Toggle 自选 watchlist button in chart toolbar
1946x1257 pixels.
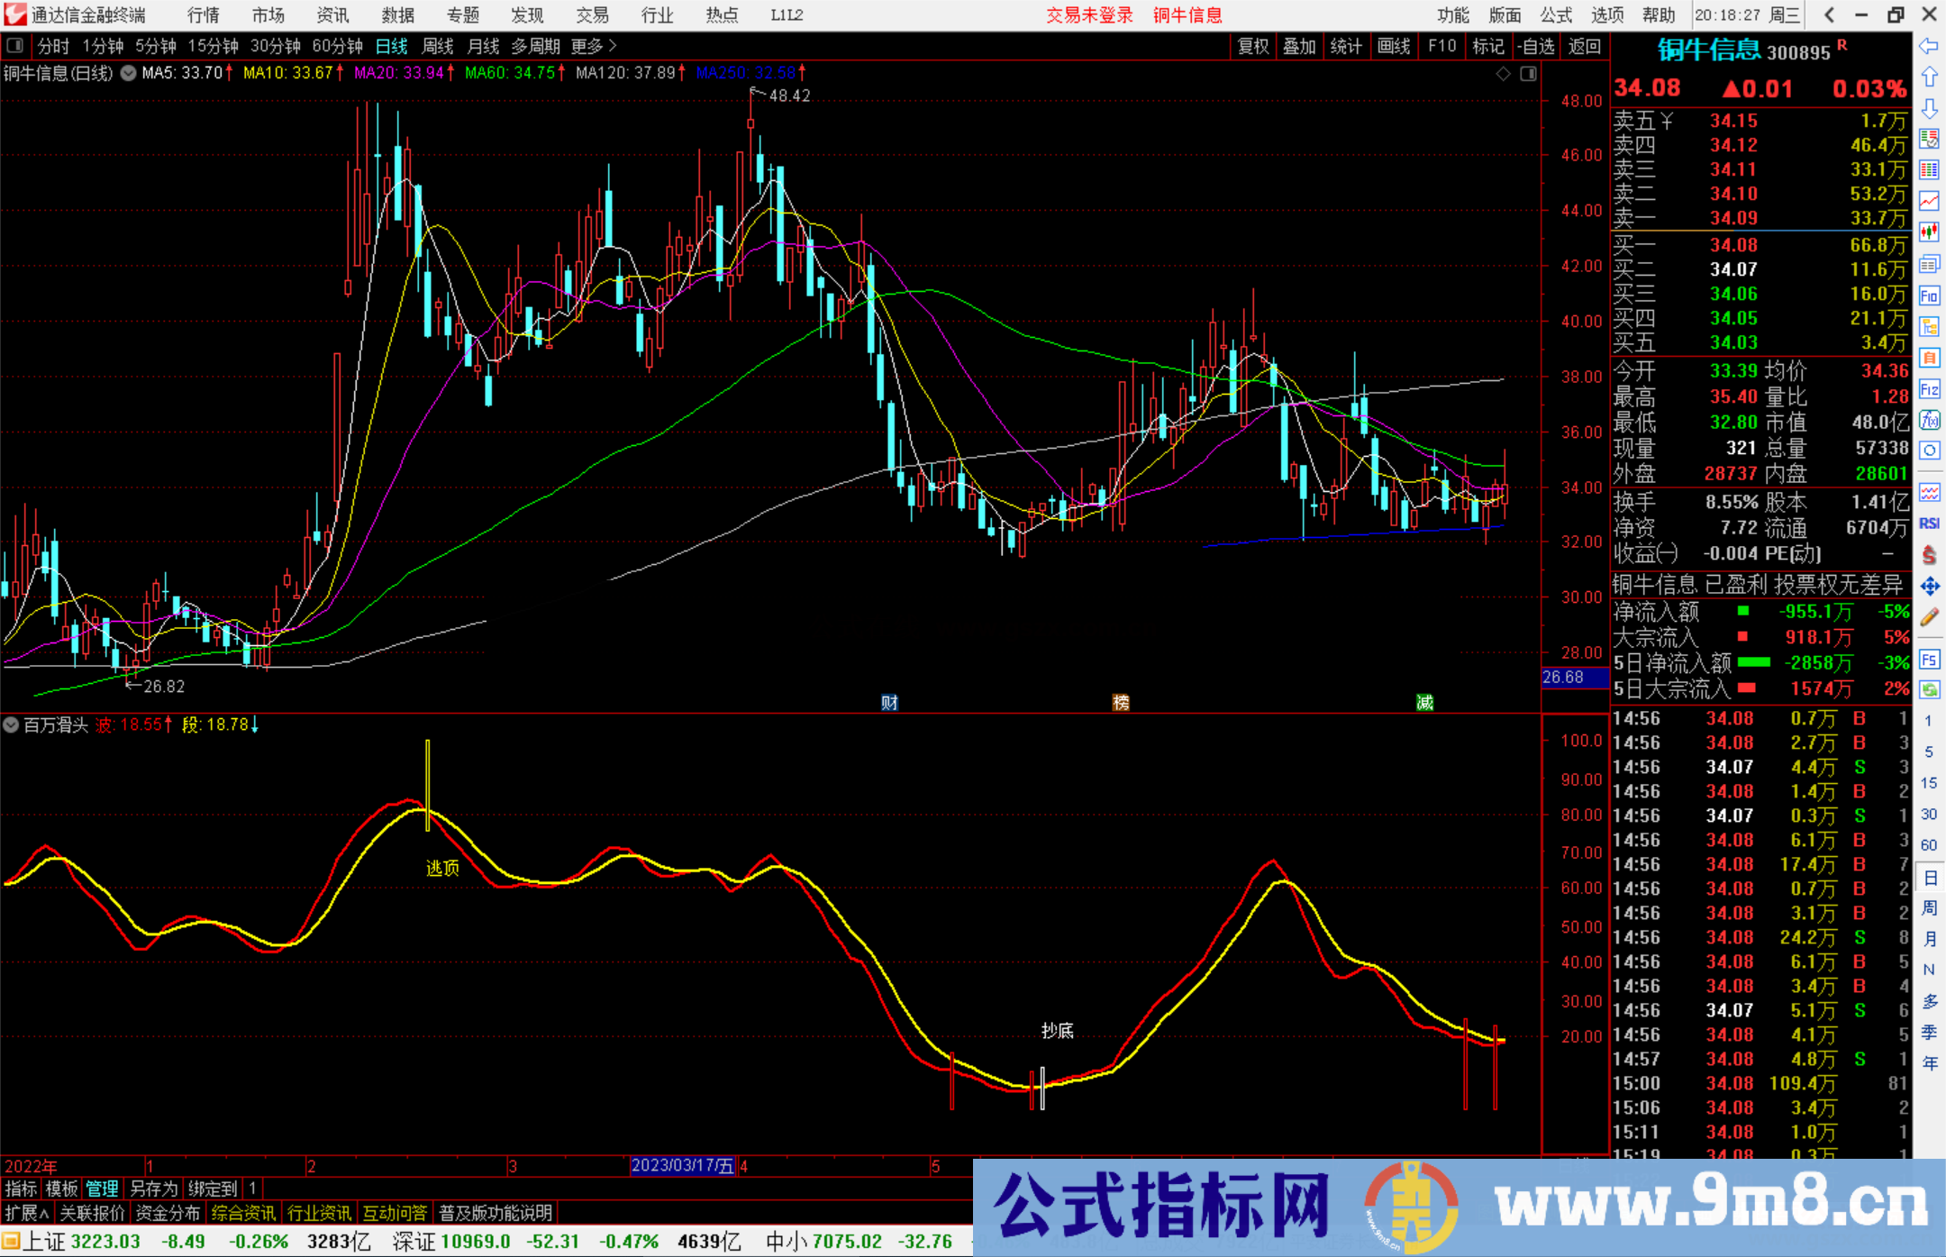pyautogui.click(x=1537, y=46)
